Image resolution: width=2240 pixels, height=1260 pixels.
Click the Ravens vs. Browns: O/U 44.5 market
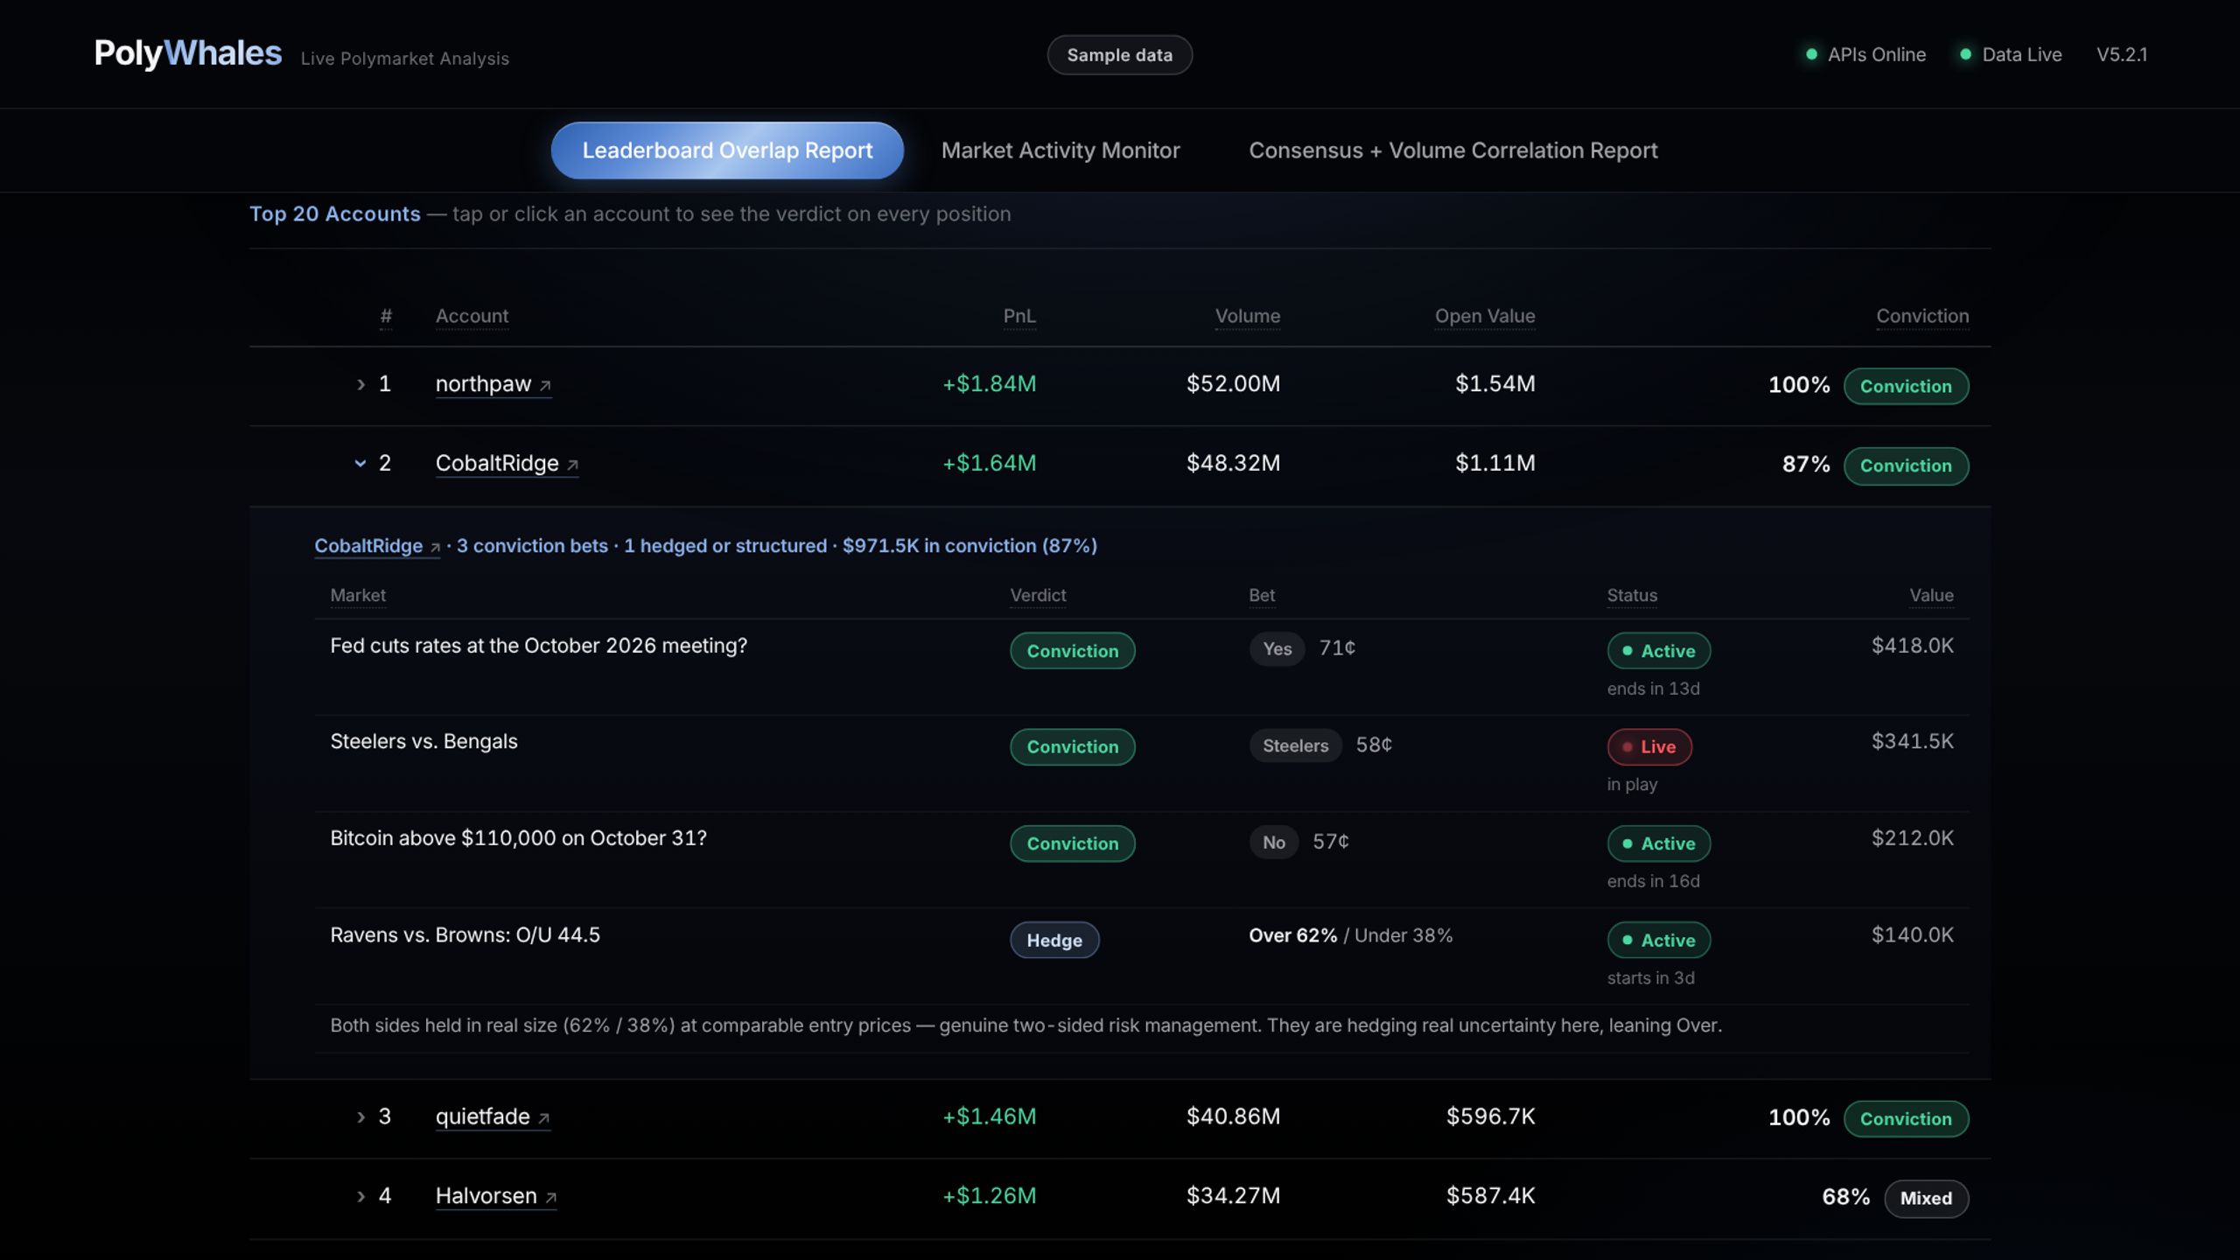click(465, 935)
